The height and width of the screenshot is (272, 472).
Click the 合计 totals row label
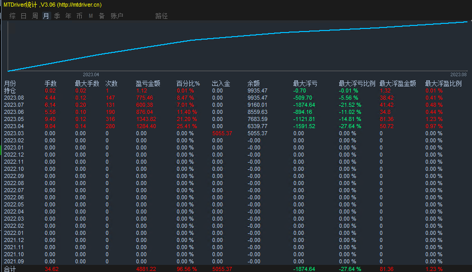click(10, 269)
